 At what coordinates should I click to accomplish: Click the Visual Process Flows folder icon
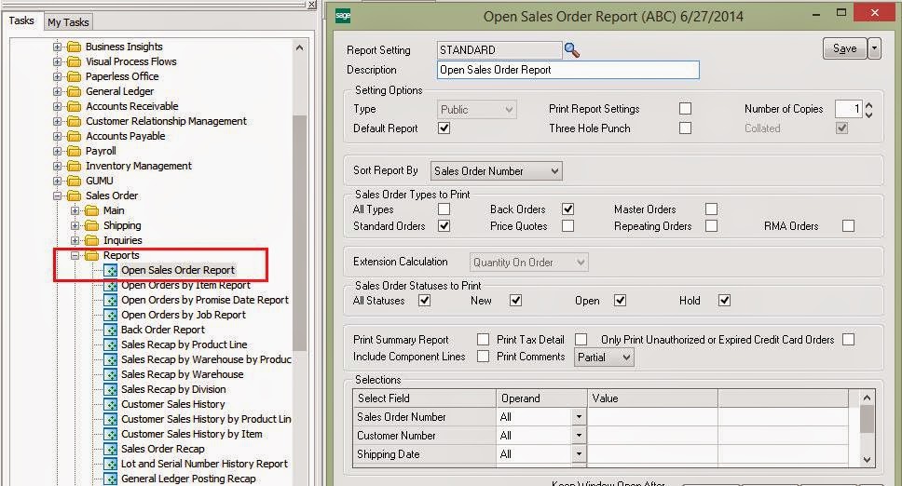coord(74,61)
